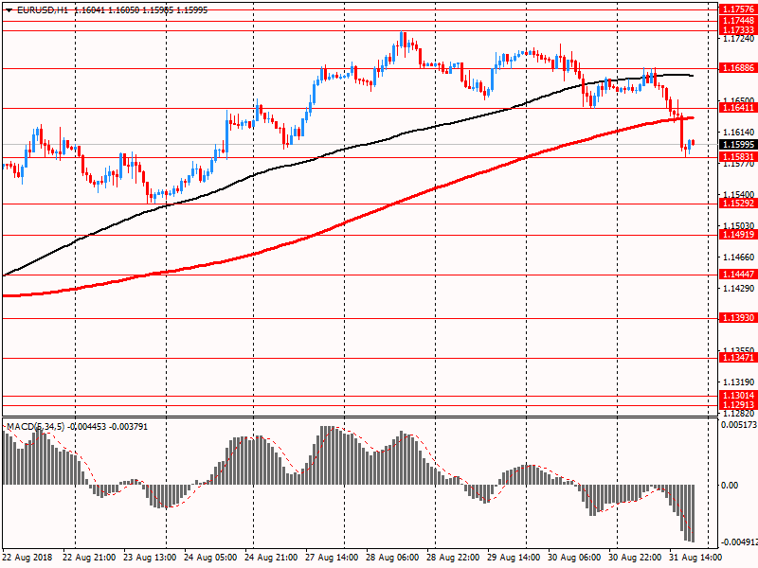This screenshot has width=758, height=568.
Task: Click the 24 Aug 05:00 time label
Action: pos(210,558)
